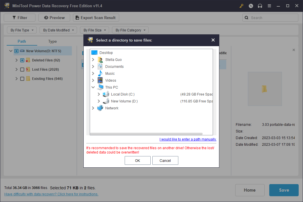The image size is (303, 202).
Task: Click the Filter button
Action: [x=20, y=18]
